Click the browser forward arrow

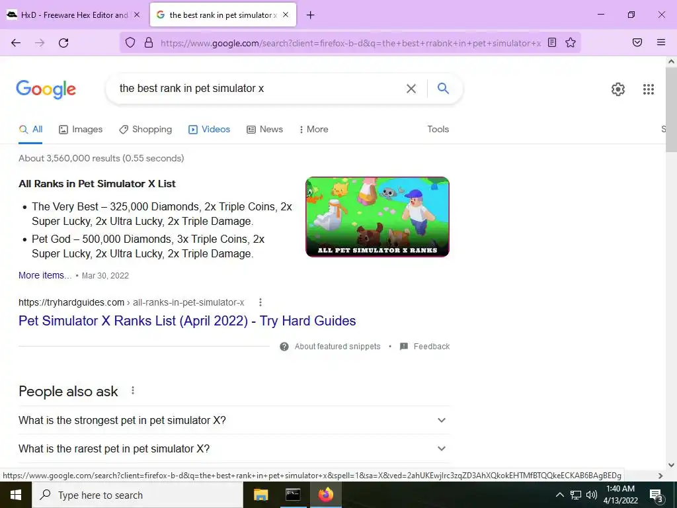(40, 43)
